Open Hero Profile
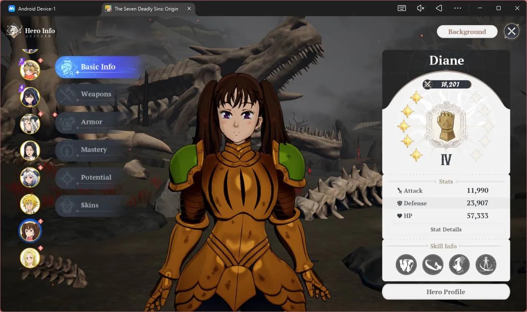This screenshot has height=312, width=527. click(x=446, y=292)
